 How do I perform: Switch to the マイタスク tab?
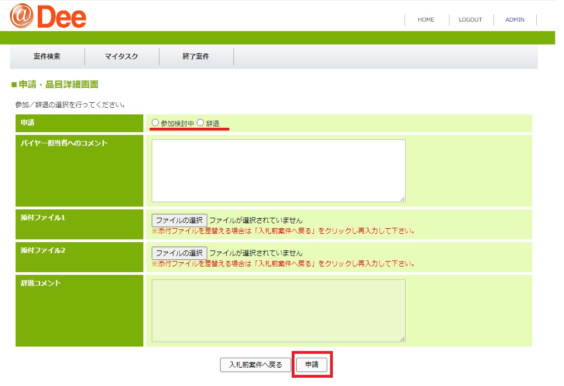tap(122, 57)
